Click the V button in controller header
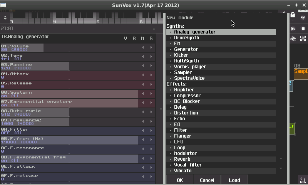Image resolution: width=308 pixels, height=185 pixels. coord(126,38)
